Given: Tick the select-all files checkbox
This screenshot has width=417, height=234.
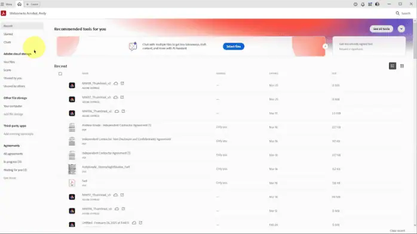Looking at the screenshot, I should [x=60, y=74].
